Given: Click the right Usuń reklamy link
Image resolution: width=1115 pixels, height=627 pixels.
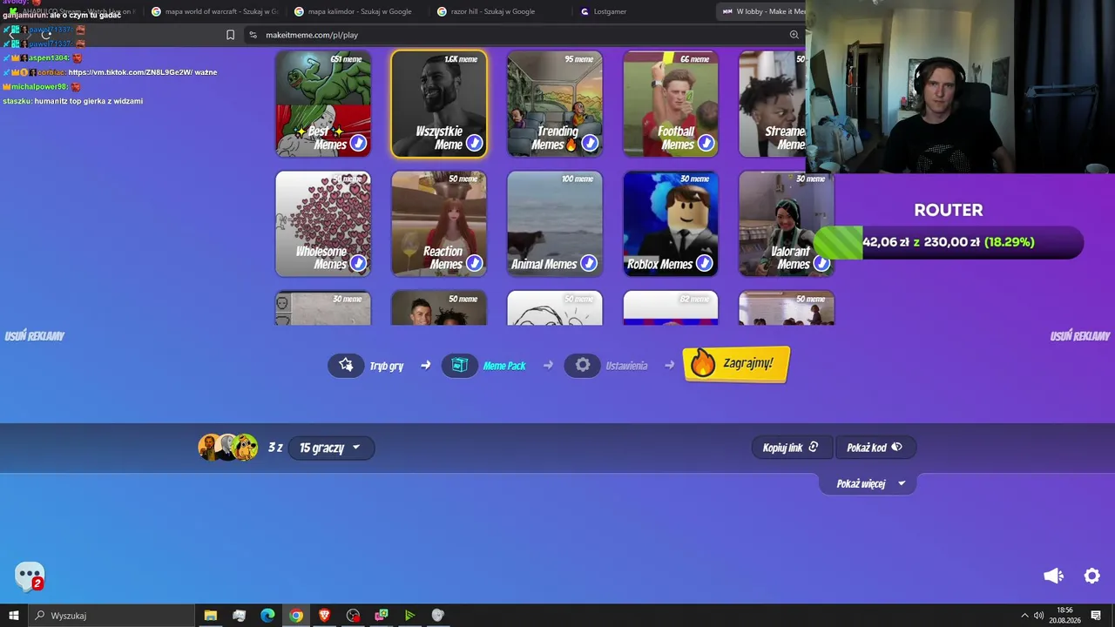Looking at the screenshot, I should pyautogui.click(x=1080, y=336).
